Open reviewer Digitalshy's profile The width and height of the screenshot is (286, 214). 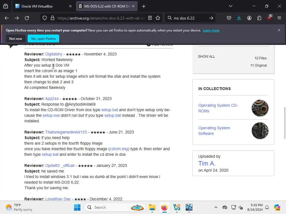point(54,54)
